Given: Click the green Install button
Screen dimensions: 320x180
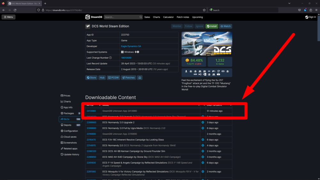Looking at the screenshot, I should 212,26.
